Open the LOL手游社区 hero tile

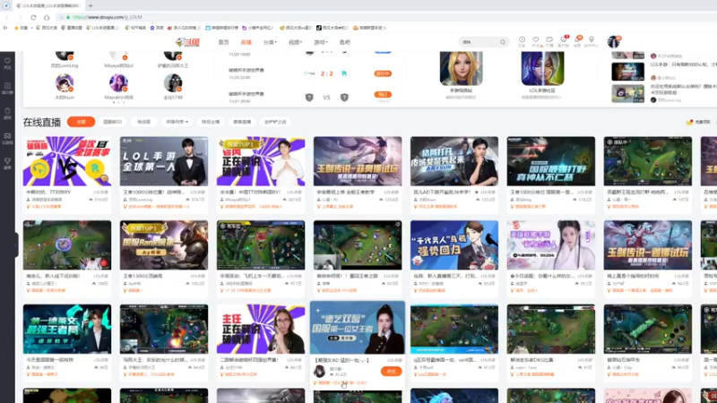pyautogui.click(x=542, y=69)
